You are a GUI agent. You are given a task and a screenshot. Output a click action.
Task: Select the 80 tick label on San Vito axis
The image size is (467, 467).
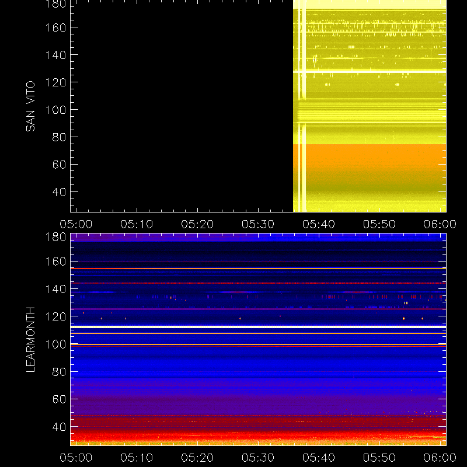pyautogui.click(x=59, y=137)
